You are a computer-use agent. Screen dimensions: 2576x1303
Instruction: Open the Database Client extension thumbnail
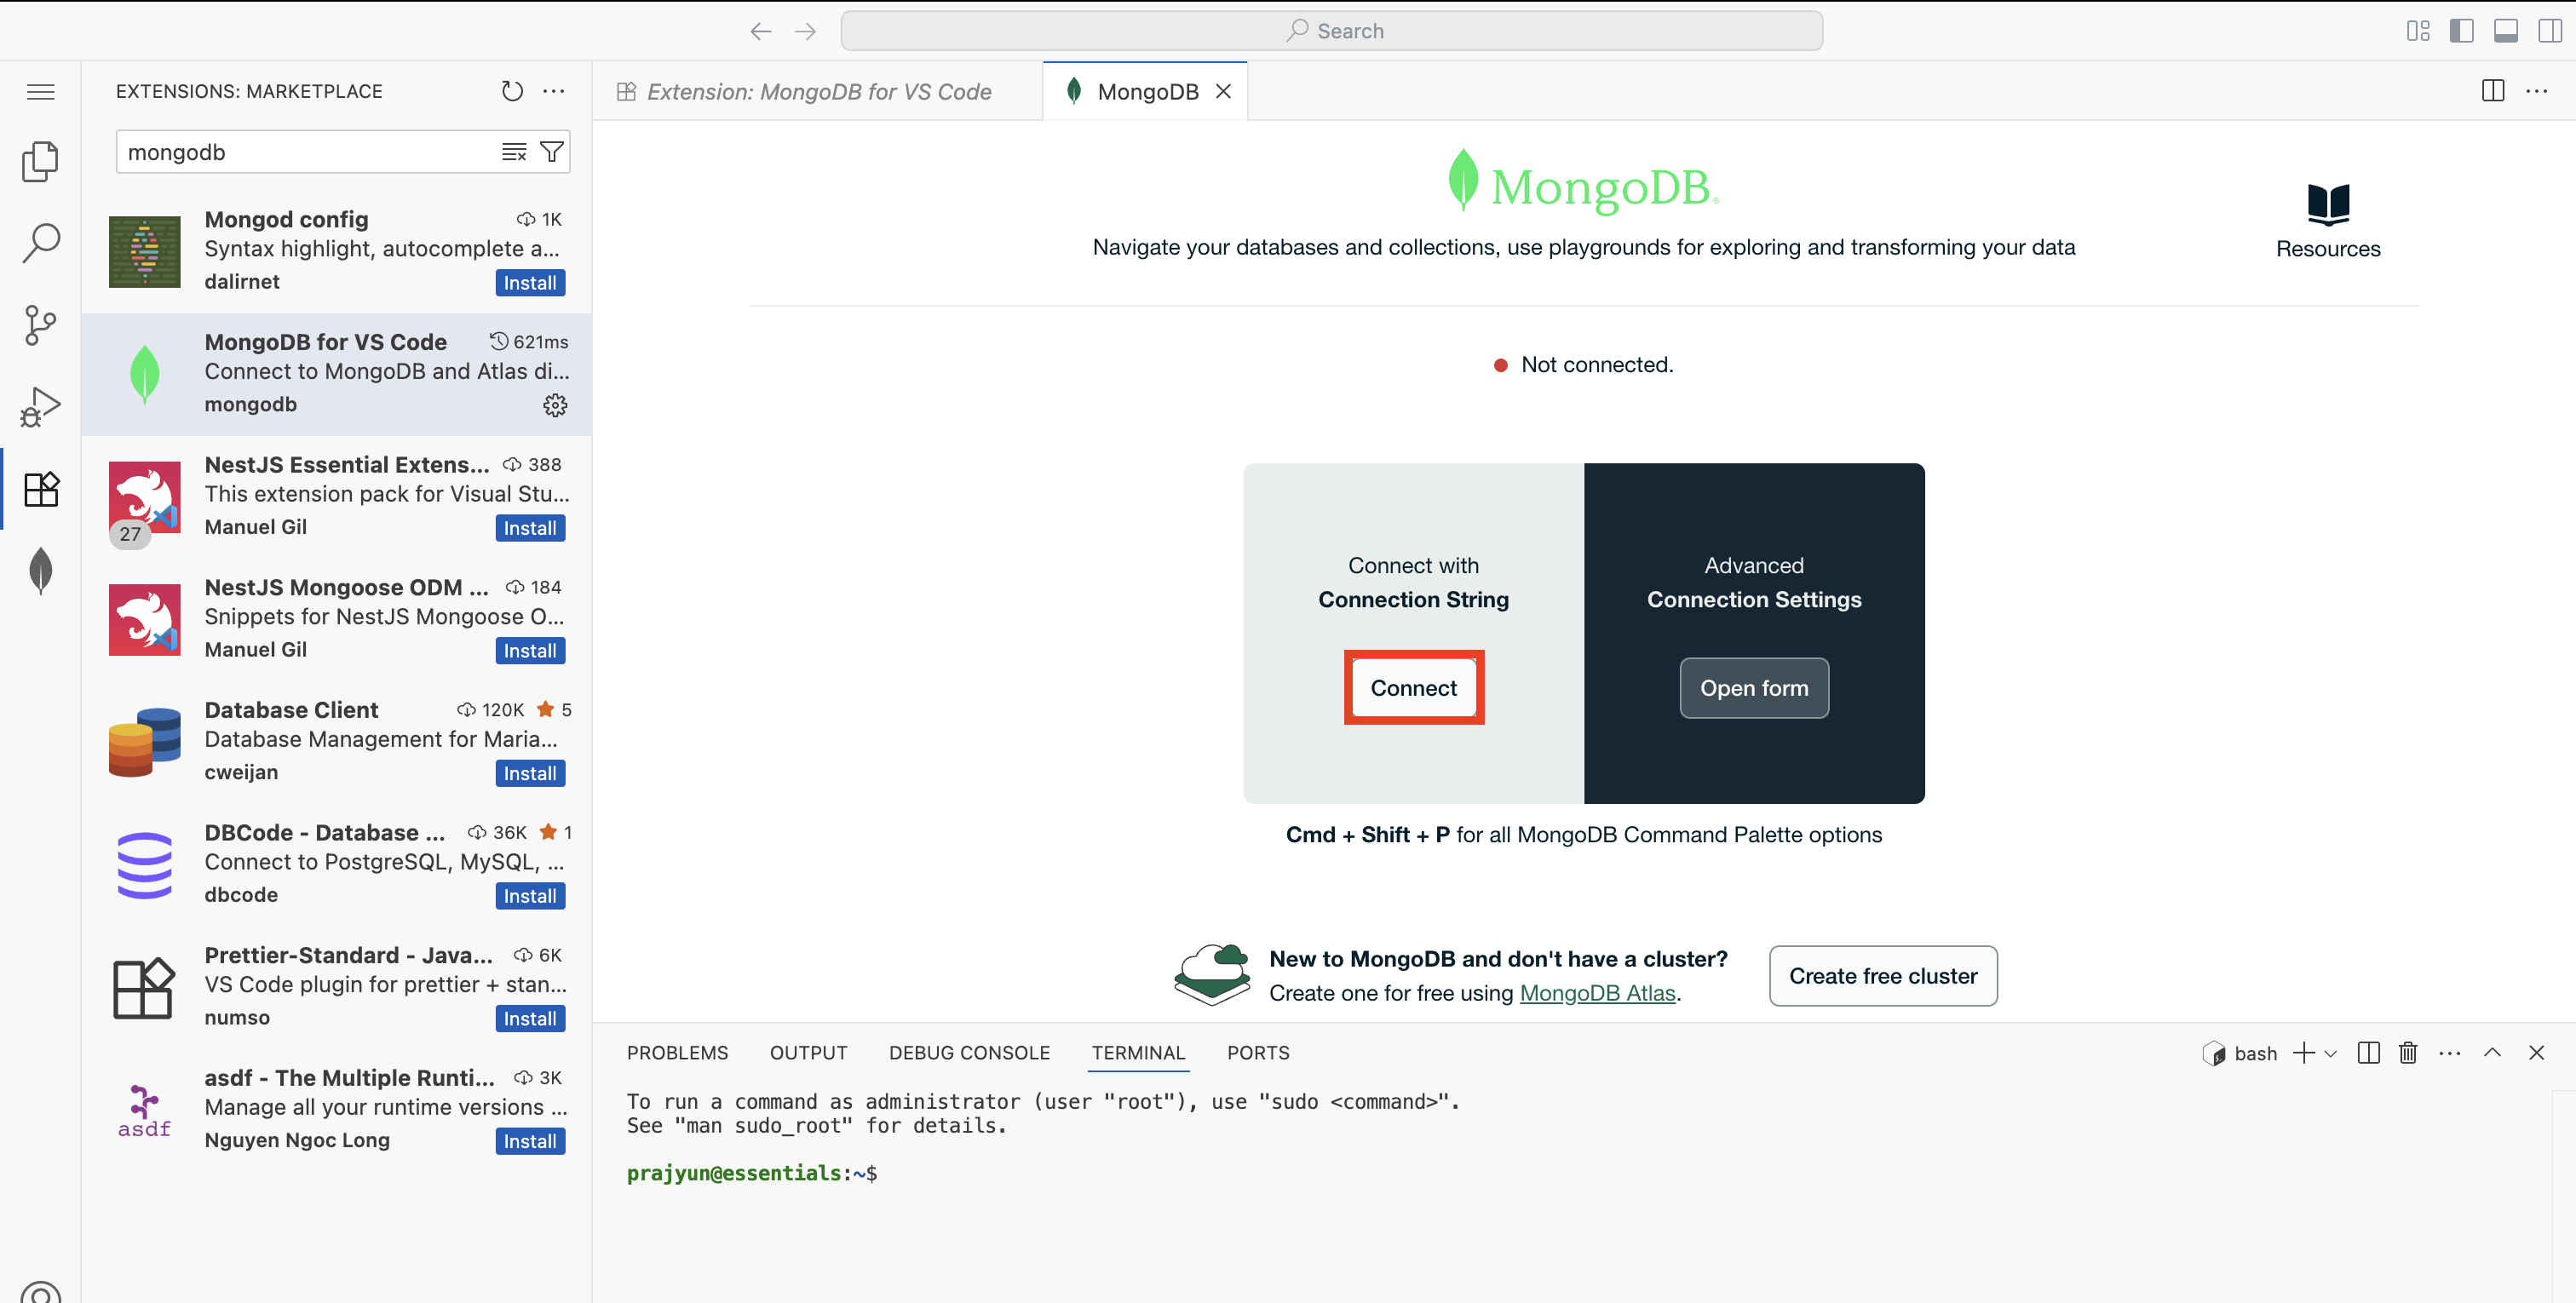pyautogui.click(x=145, y=742)
